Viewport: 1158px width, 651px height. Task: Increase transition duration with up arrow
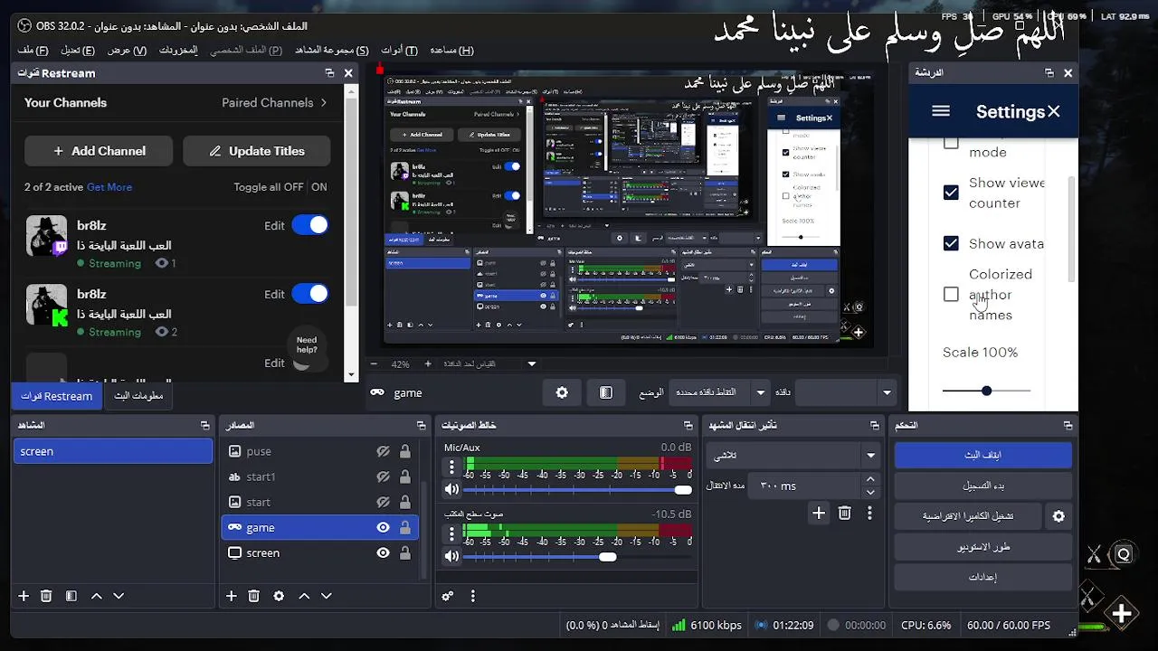pyautogui.click(x=870, y=480)
